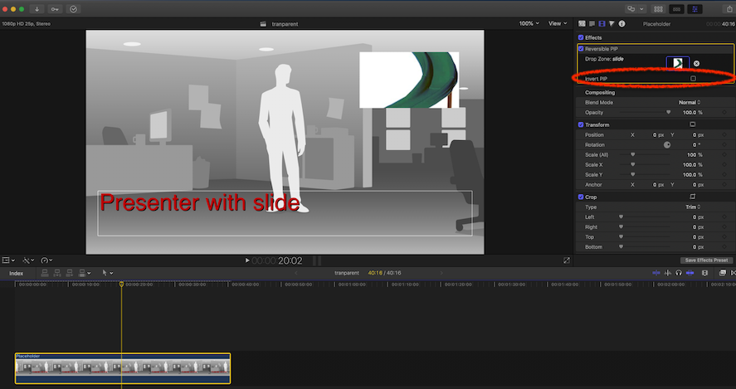This screenshot has height=389, width=736.
Task: Toggle audio skimming waveform icon
Action: (667, 273)
